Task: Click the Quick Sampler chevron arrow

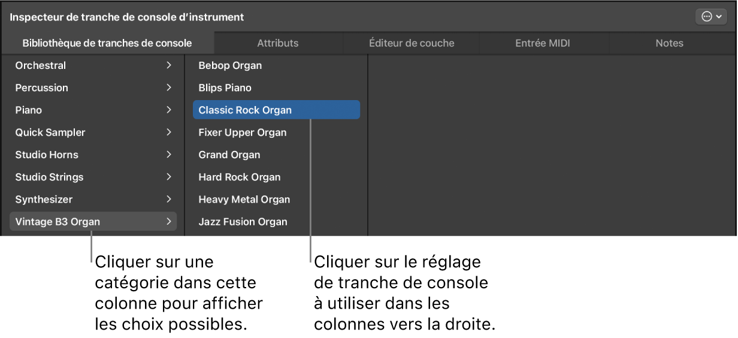Action: pos(169,132)
